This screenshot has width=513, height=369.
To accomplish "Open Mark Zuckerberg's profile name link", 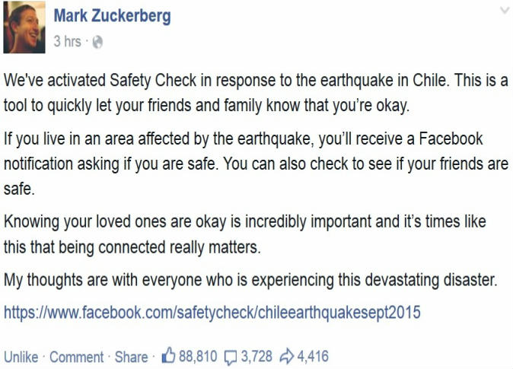I will 112,17.
